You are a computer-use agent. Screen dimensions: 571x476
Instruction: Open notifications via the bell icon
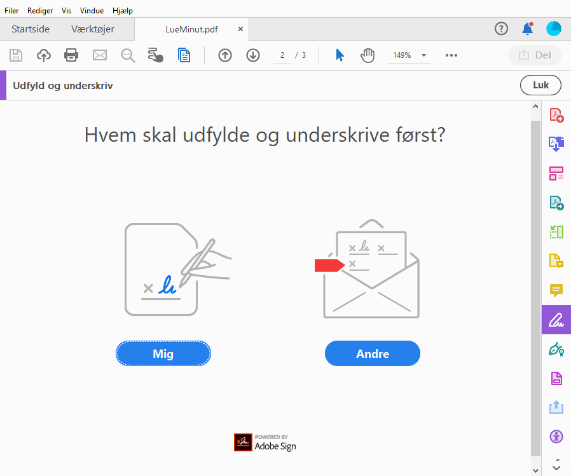[x=527, y=29]
